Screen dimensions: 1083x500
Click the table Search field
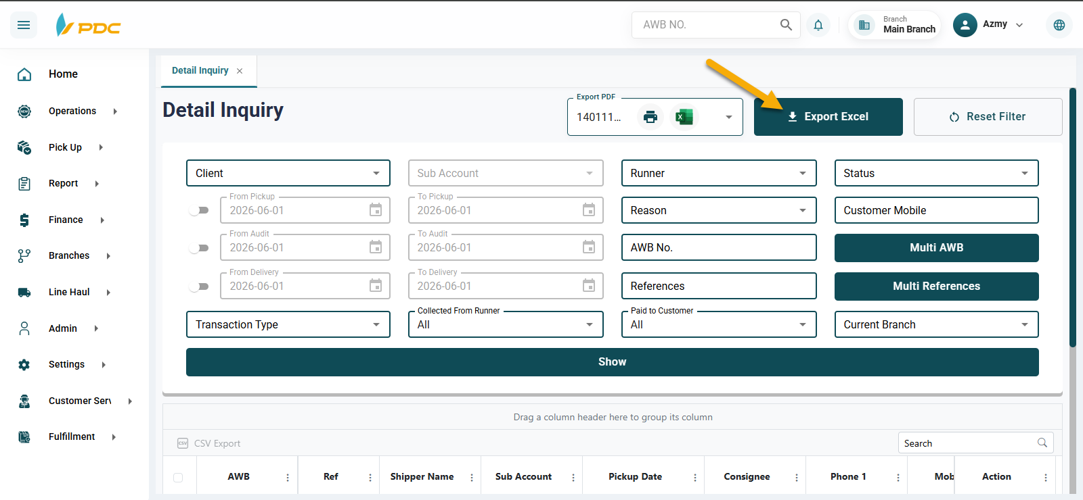[976, 443]
